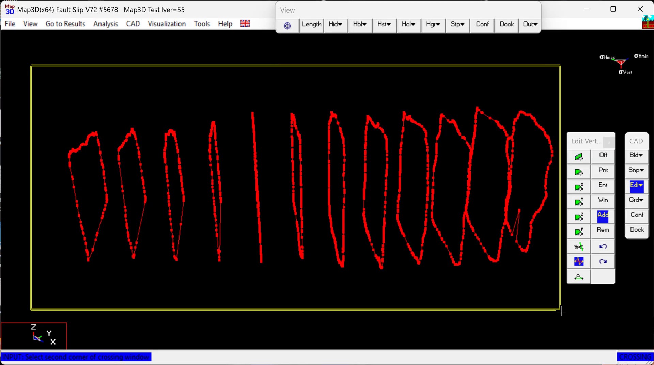Screen dimensions: 654x365
Task: Click the green arc icon at panel bottom
Action: tap(578, 277)
